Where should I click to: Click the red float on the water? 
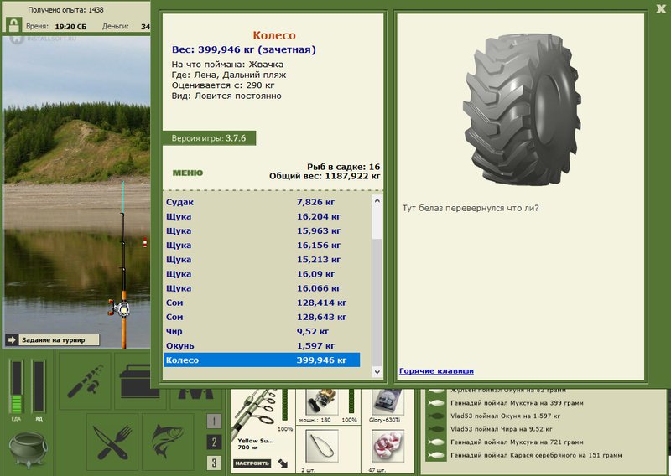(144, 242)
